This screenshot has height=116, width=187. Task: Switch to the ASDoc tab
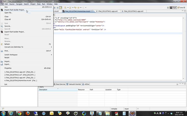[x=86, y=84]
